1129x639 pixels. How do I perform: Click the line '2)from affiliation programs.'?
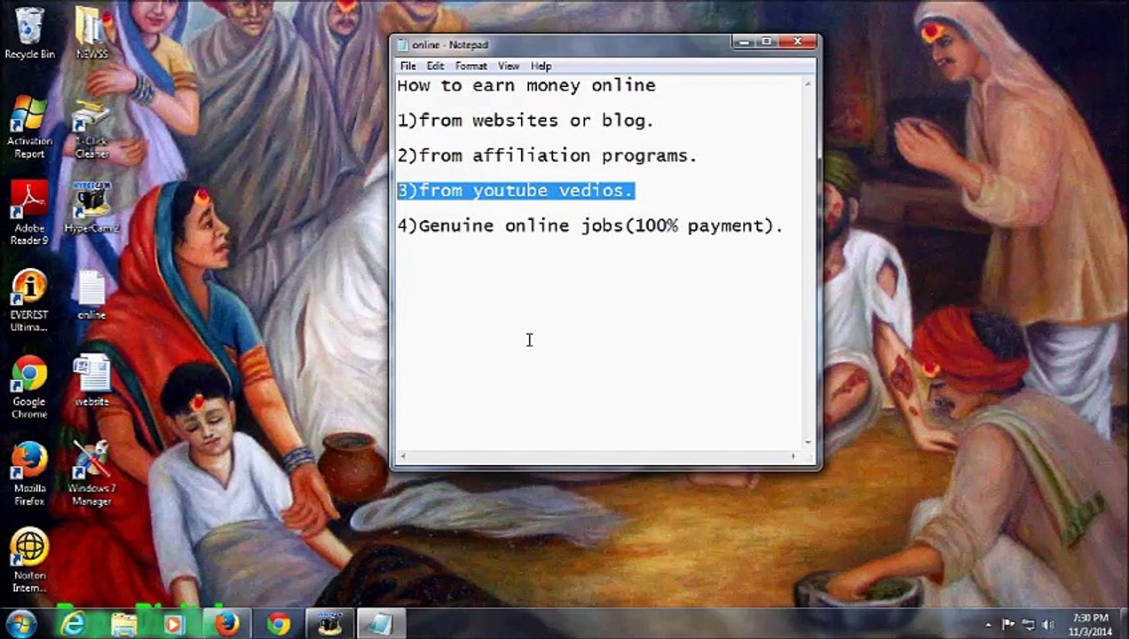(547, 156)
